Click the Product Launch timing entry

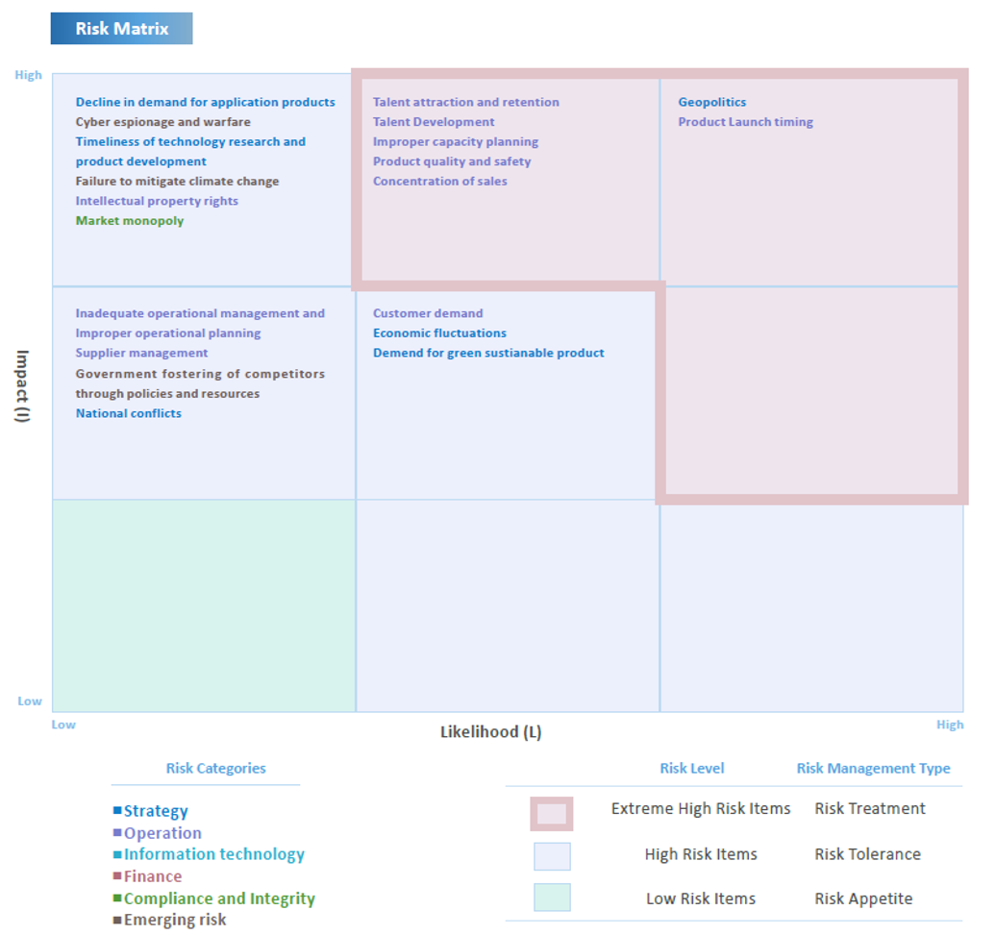coord(745,122)
